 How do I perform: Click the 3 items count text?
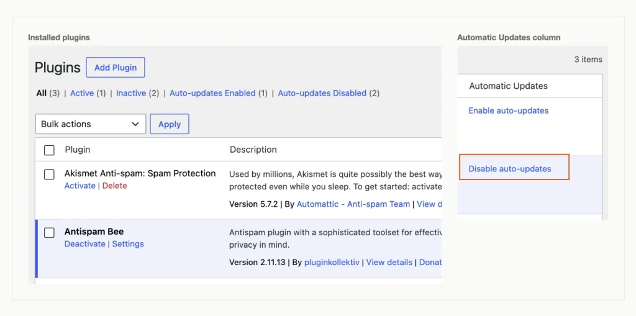click(x=588, y=60)
